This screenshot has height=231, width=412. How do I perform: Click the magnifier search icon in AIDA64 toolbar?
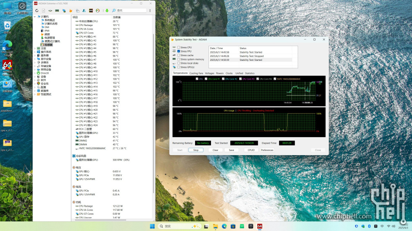click(114, 10)
